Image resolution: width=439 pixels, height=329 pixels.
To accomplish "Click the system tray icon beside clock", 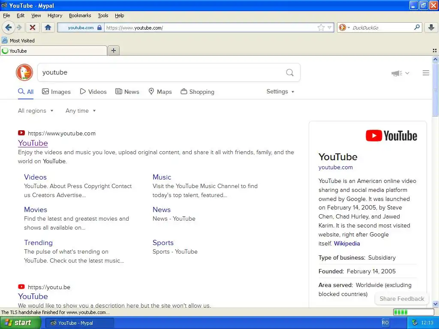I will click(415, 323).
